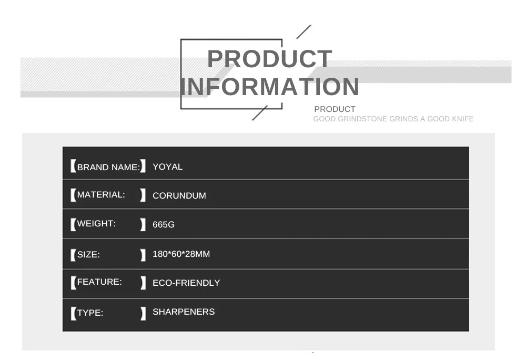Click the diagonal slash above the title frame
Image resolution: width=526 pixels, height=353 pixels.
(304, 32)
